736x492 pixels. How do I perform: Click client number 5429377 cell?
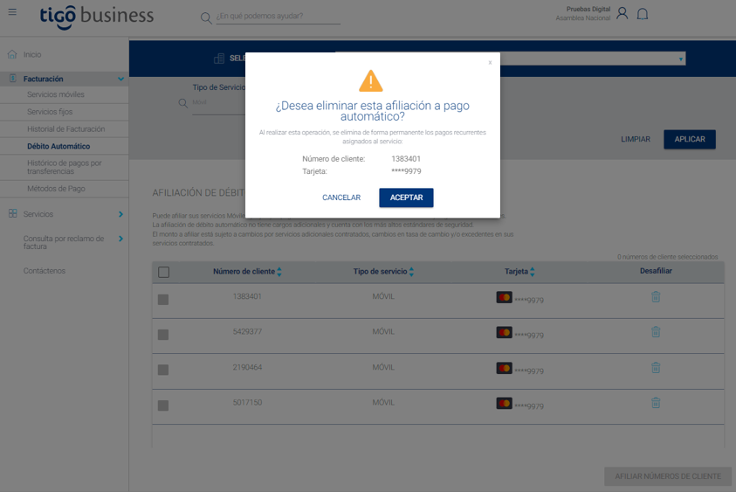pos(247,331)
